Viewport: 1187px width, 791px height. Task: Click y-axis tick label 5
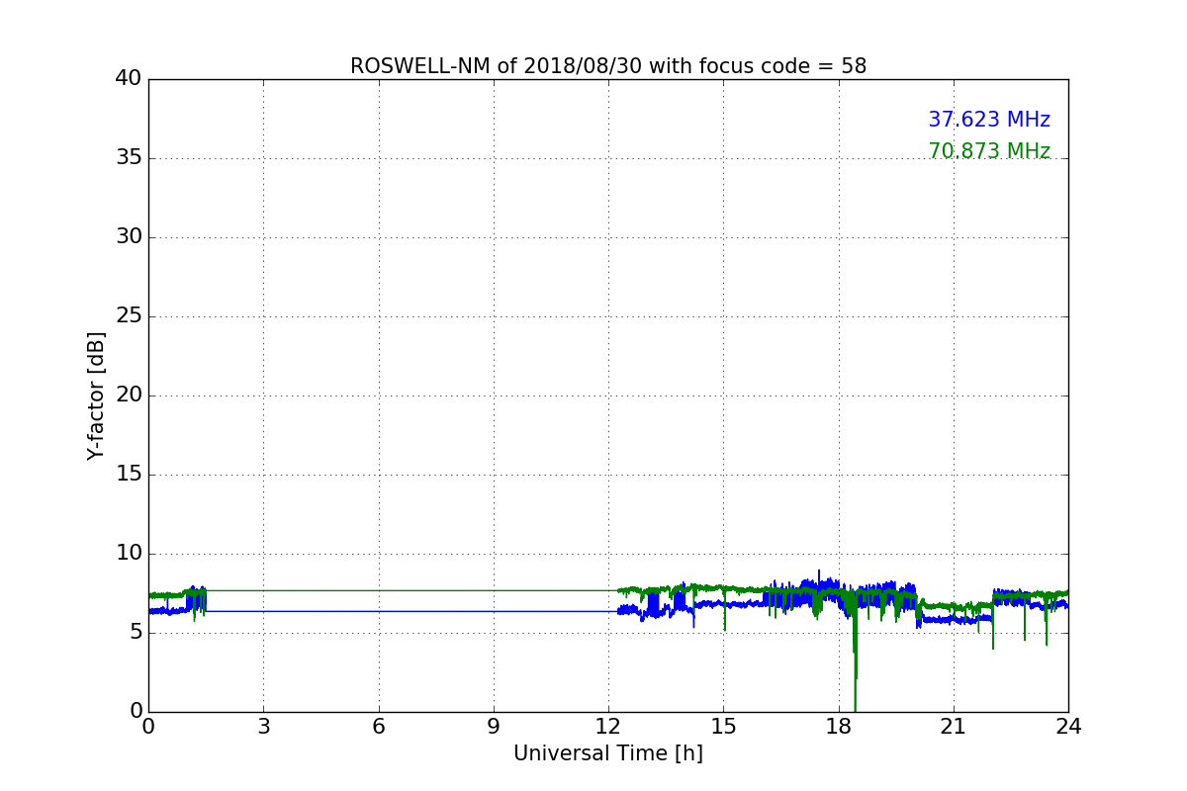136,633
